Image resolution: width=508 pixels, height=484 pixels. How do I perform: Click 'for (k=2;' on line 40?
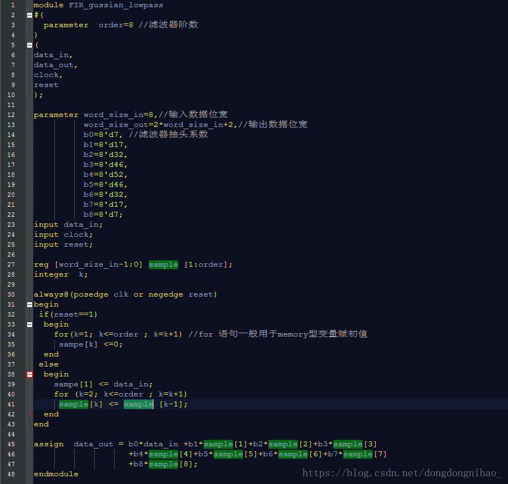coord(76,394)
